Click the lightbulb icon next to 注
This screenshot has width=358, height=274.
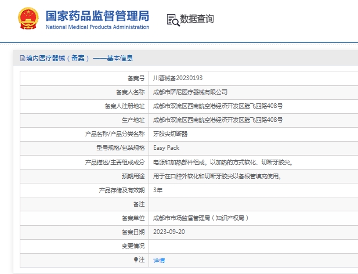pos(136,259)
